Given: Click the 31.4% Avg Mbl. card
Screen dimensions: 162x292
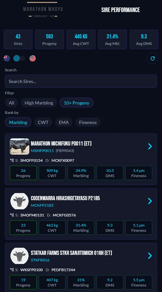Looking at the screenshot, I should [x=112, y=39].
